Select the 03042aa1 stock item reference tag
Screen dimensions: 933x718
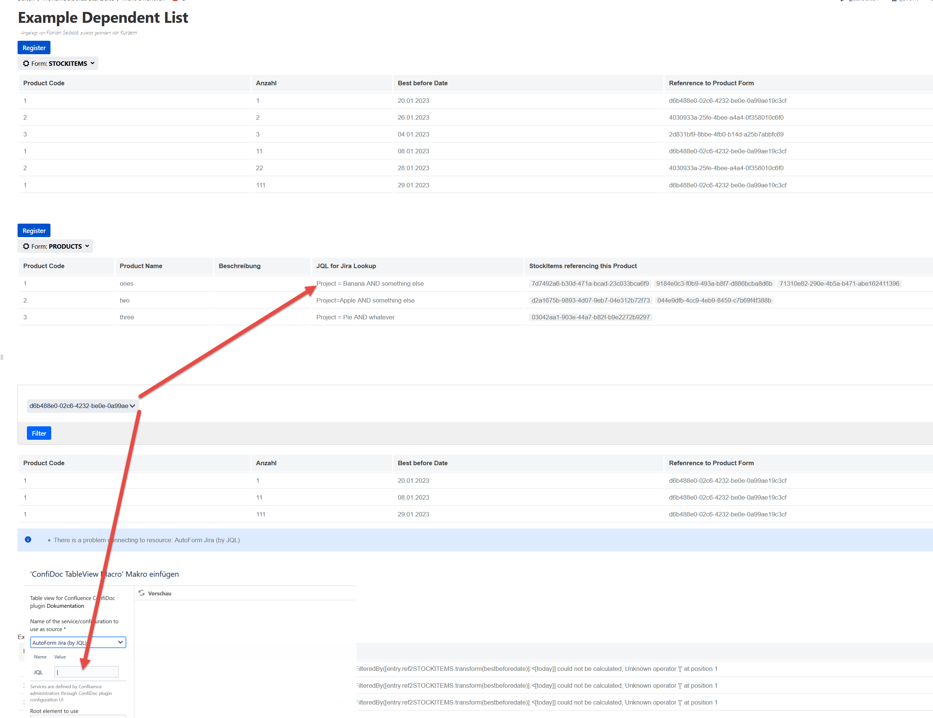590,317
